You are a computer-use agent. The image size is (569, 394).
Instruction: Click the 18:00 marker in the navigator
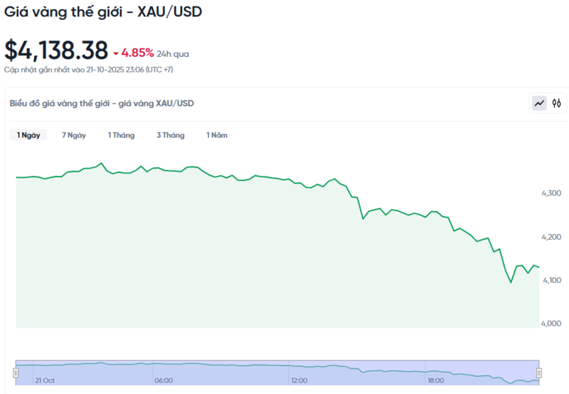pos(436,380)
